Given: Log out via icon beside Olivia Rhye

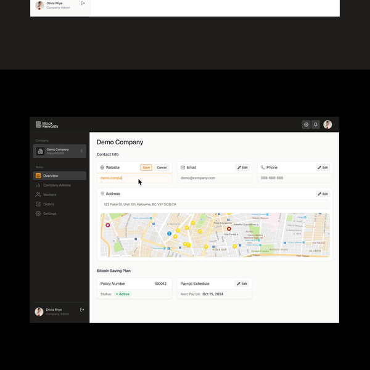Looking at the screenshot, I should pyautogui.click(x=82, y=310).
